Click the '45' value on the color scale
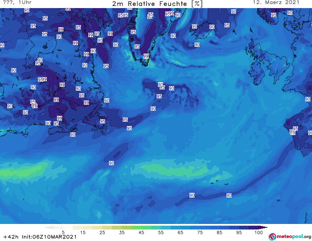This screenshot has height=241, width=312. point(141,232)
